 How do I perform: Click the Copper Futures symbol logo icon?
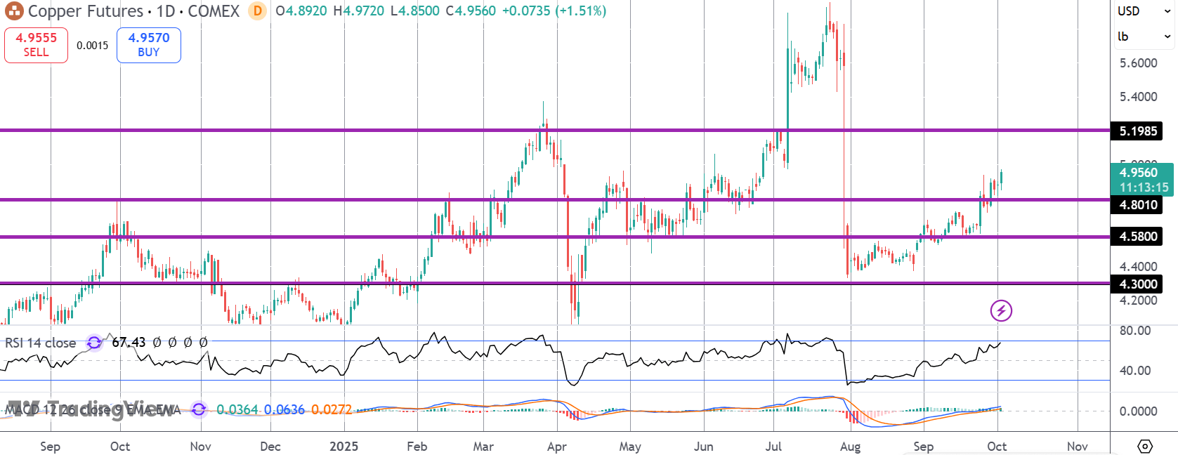coord(14,11)
